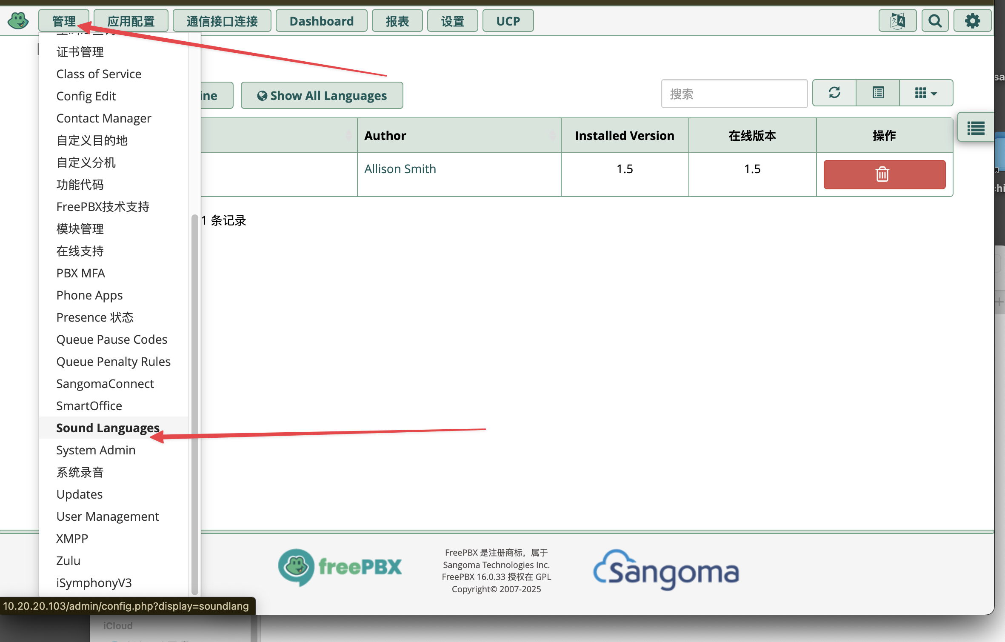Delete the language via red trash button
Viewport: 1005px width, 642px height.
pos(884,174)
